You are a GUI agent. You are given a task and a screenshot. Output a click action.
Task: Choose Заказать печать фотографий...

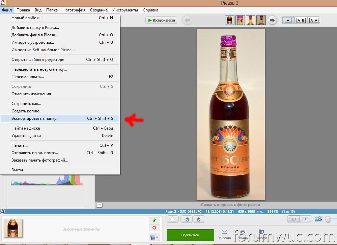(x=60, y=160)
